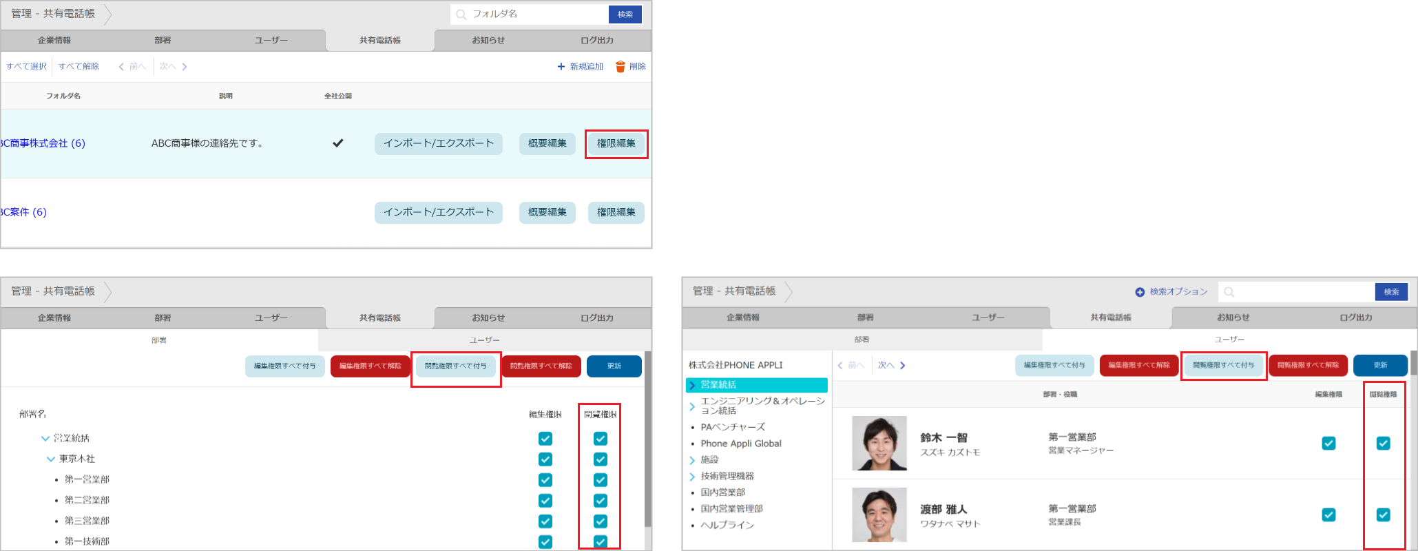Screen dimensions: 1418x551
Task: Click magnifier icon in フォルダ名 search box
Action: tap(461, 14)
